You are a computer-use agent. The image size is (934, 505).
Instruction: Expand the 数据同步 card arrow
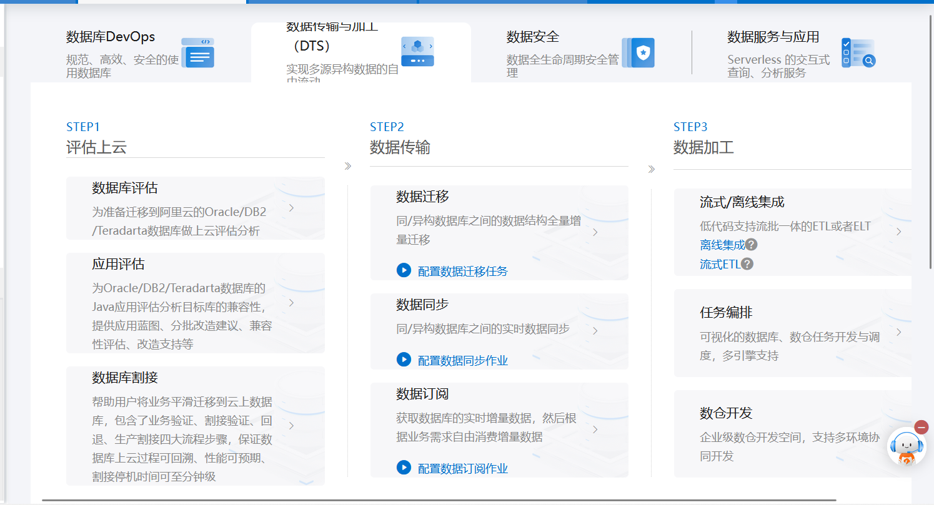(x=595, y=331)
